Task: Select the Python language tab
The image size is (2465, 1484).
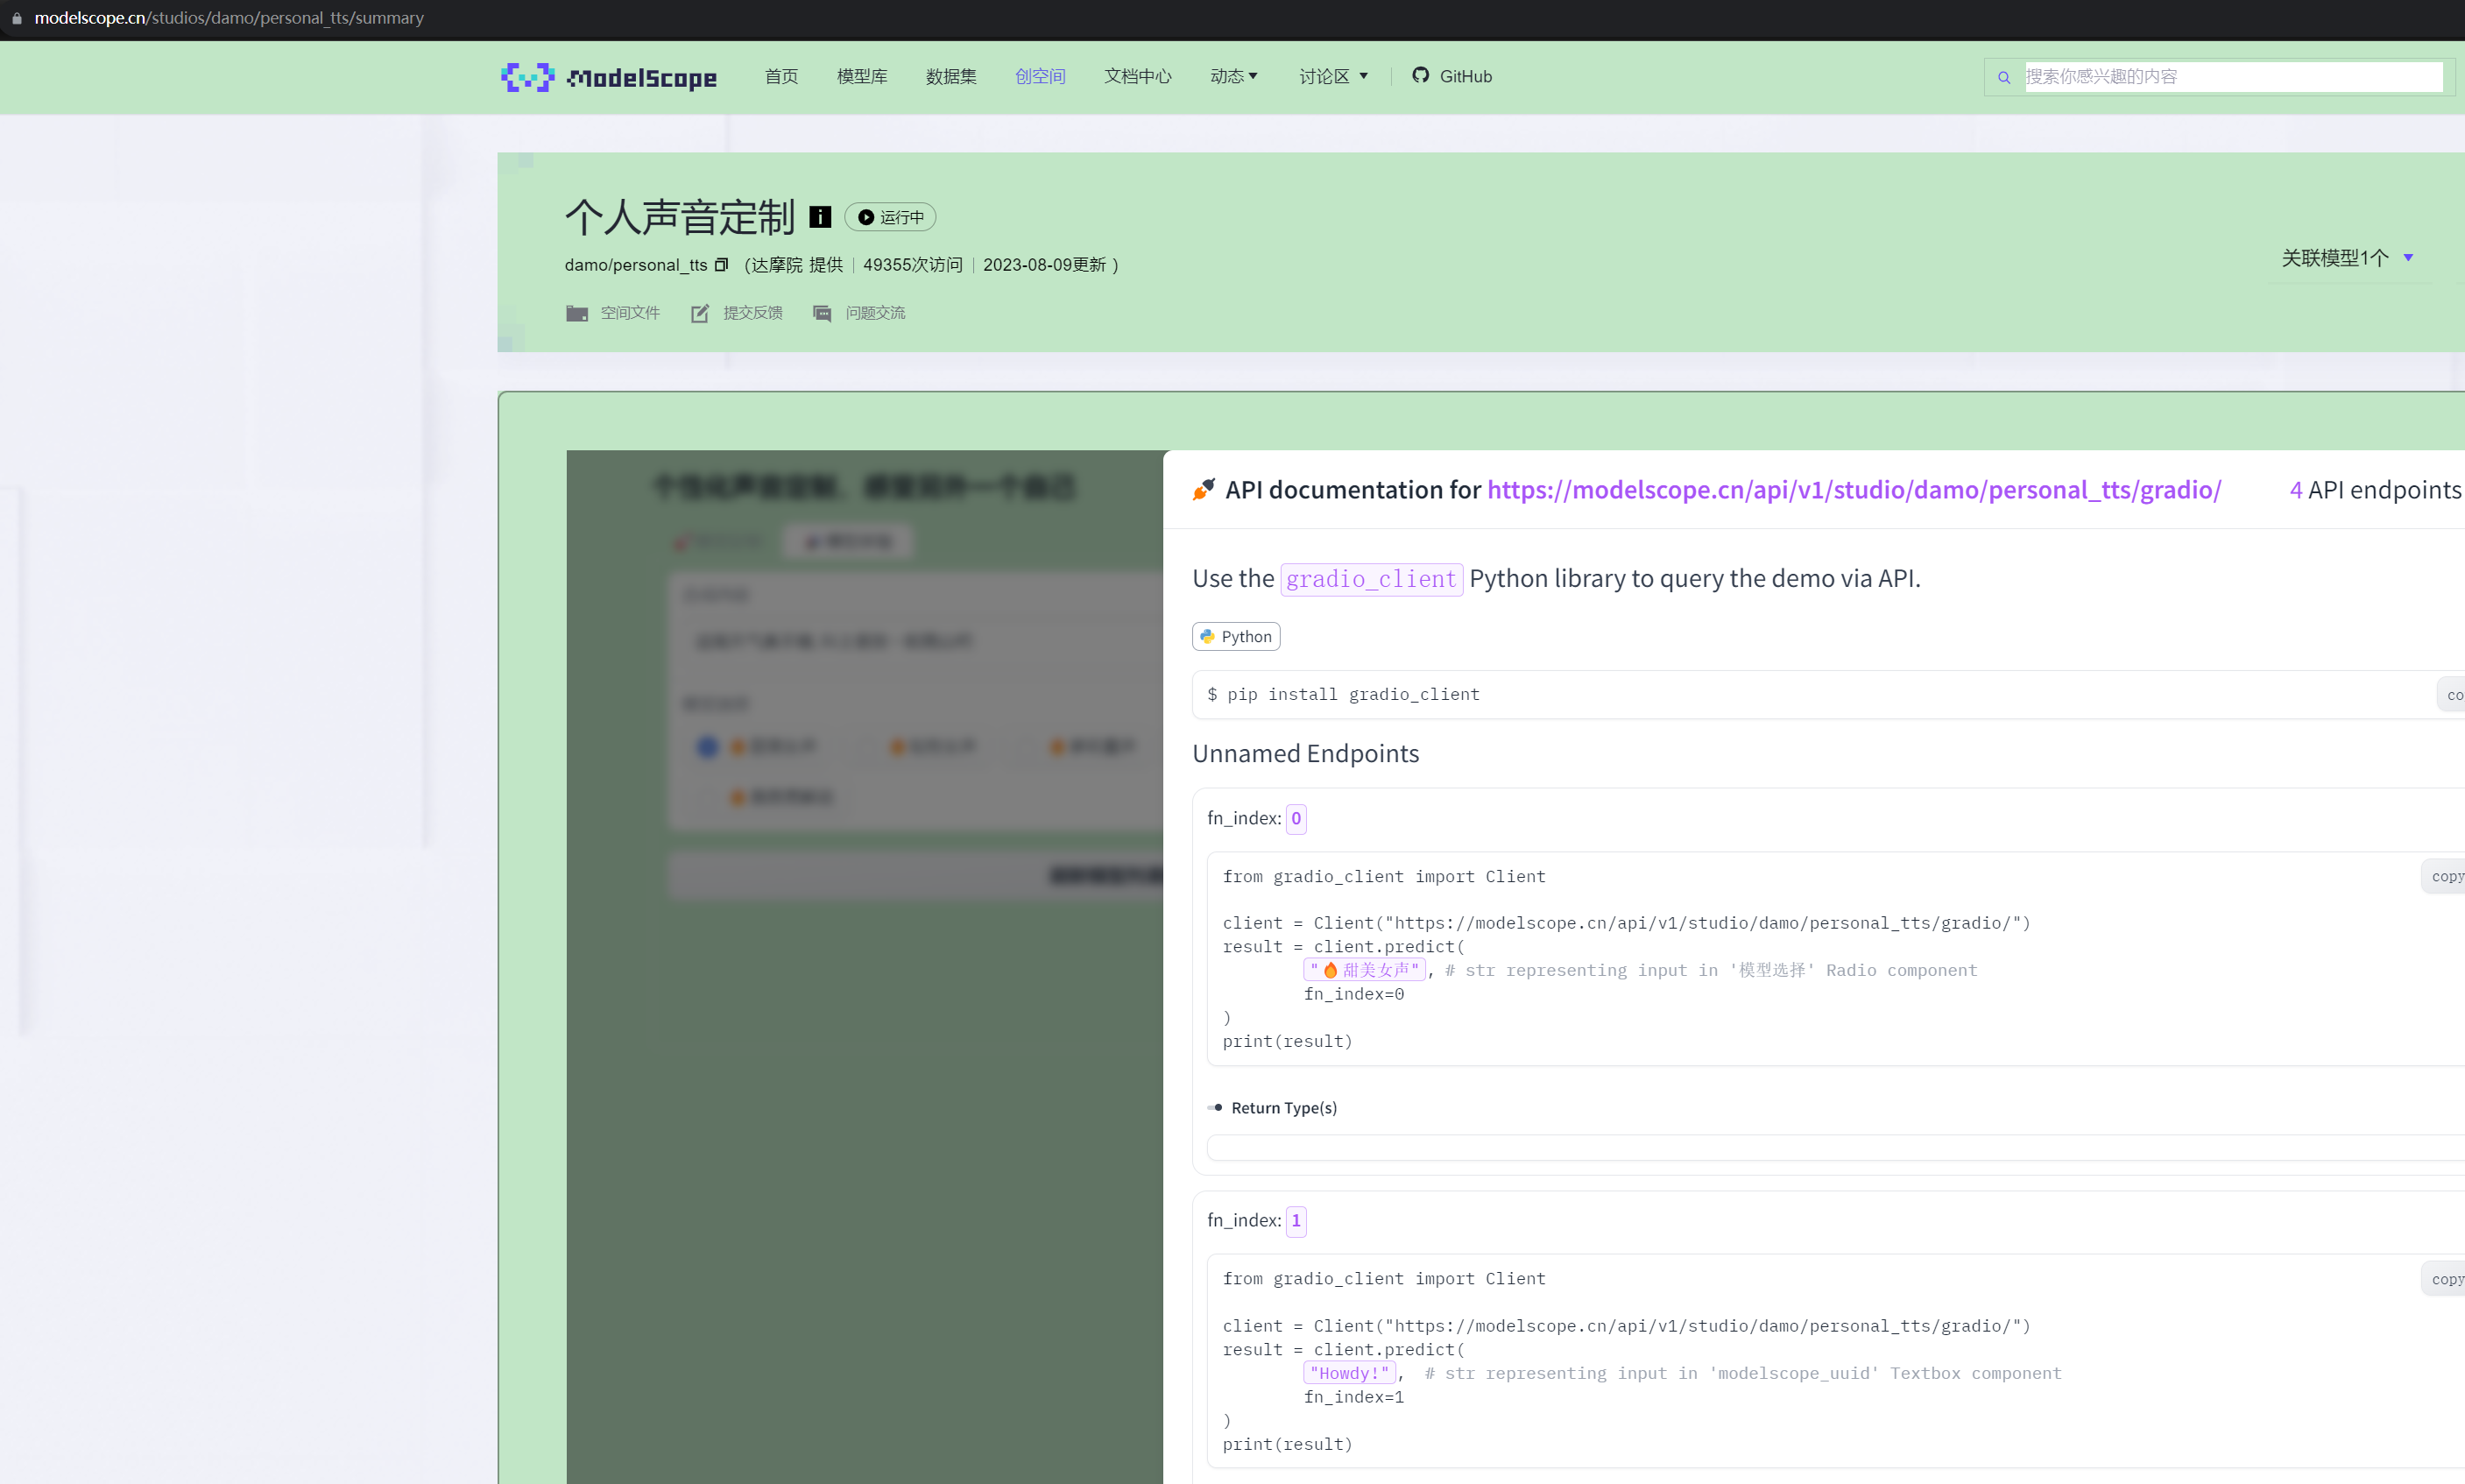Action: (x=1236, y=637)
